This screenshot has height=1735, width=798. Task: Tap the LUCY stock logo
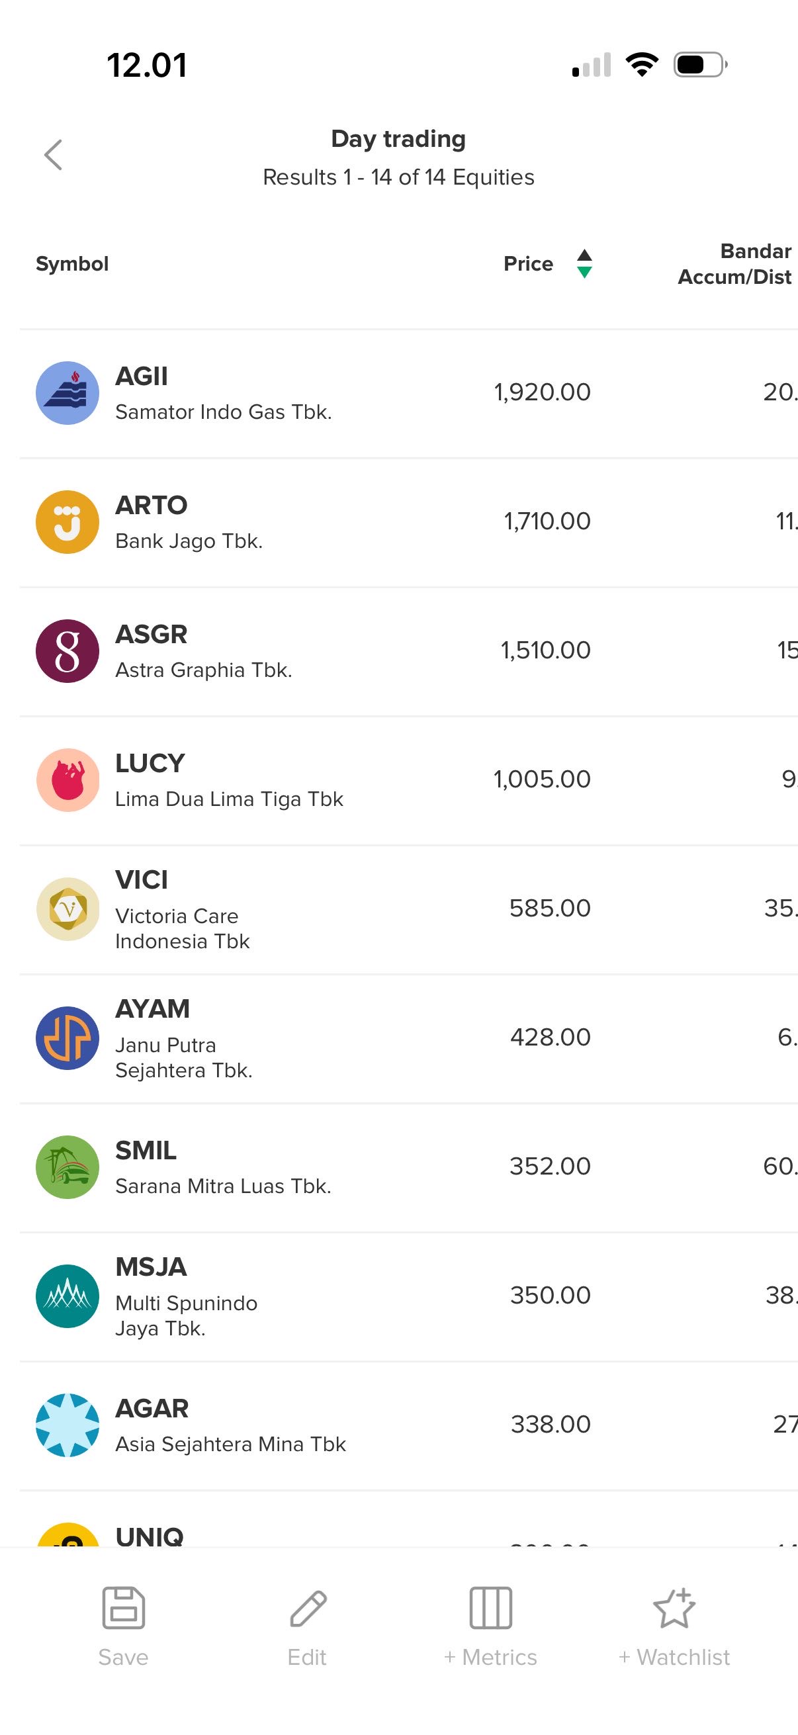pos(67,780)
